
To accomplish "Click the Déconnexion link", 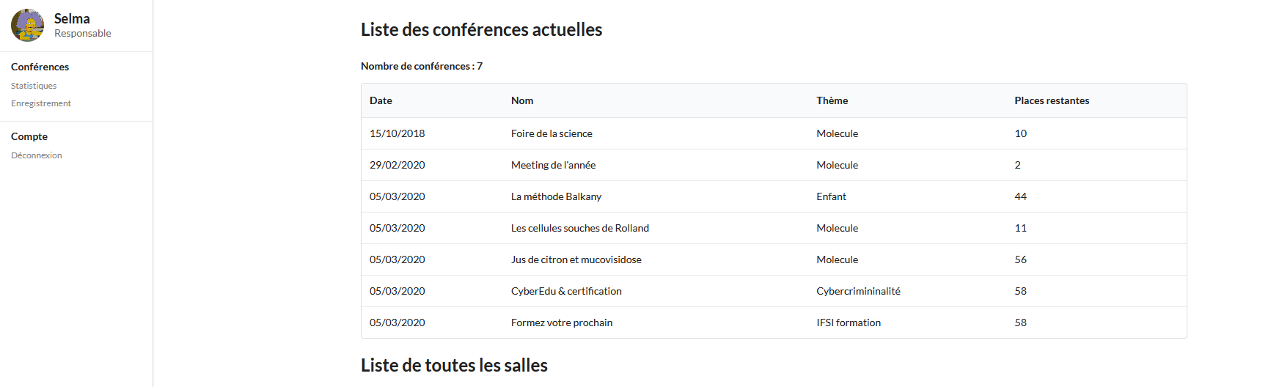I will (37, 155).
